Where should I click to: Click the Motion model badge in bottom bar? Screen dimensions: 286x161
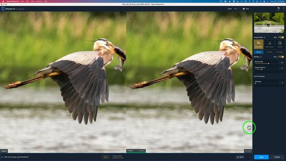[x=106, y=157]
